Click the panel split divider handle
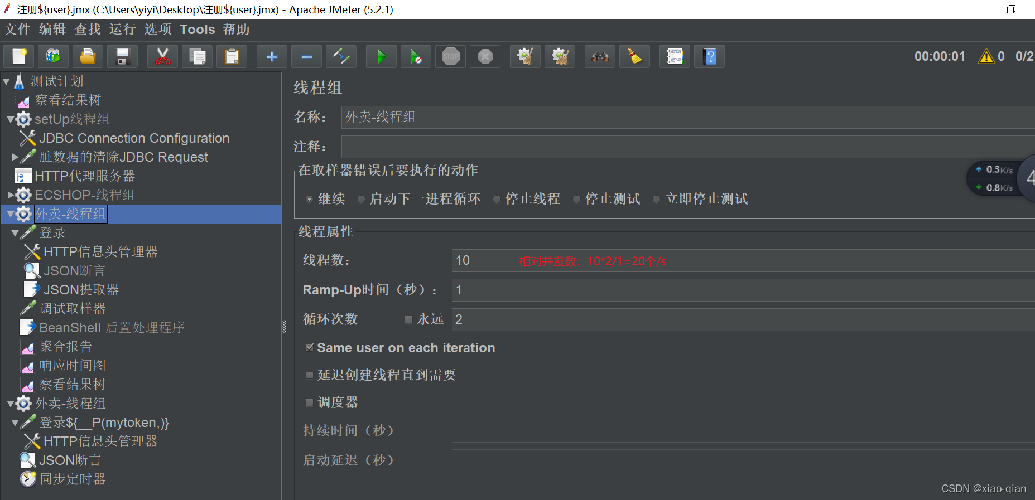1035x500 pixels. [284, 327]
